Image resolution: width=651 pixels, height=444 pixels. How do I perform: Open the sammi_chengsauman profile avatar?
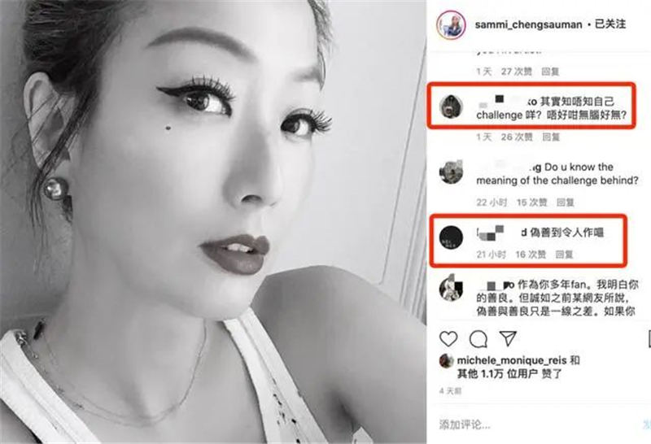click(451, 25)
